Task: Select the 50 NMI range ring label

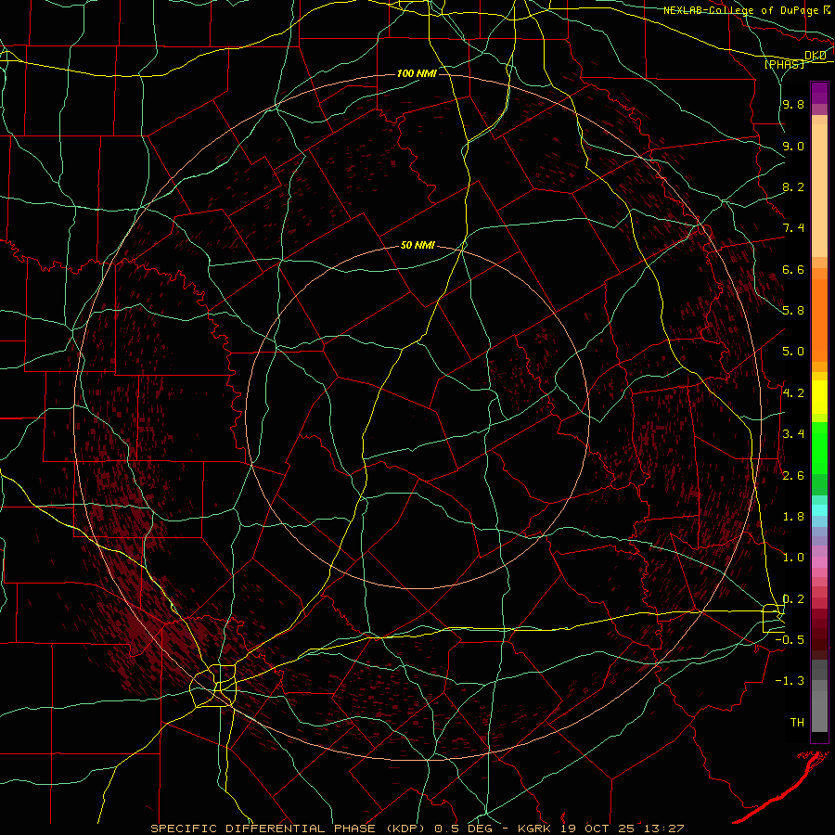Action: pos(418,245)
